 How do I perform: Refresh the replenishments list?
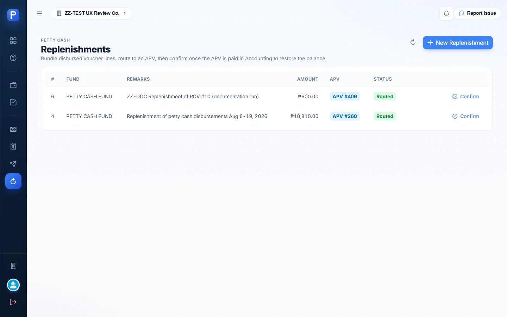click(413, 42)
